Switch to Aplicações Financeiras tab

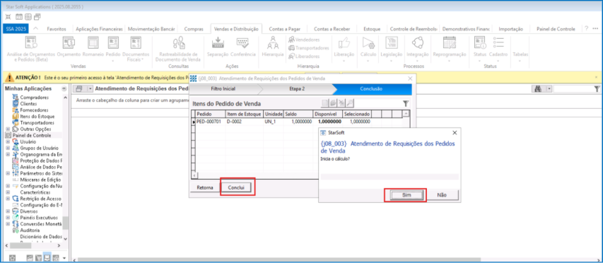(x=99, y=29)
